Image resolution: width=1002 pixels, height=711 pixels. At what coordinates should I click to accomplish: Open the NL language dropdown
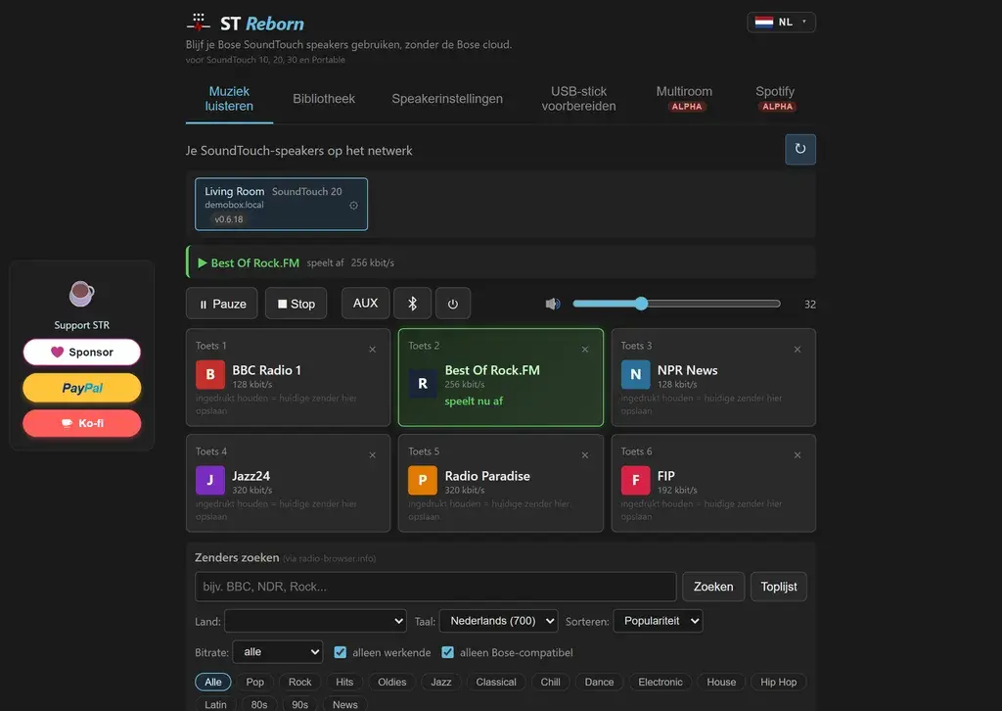(781, 23)
